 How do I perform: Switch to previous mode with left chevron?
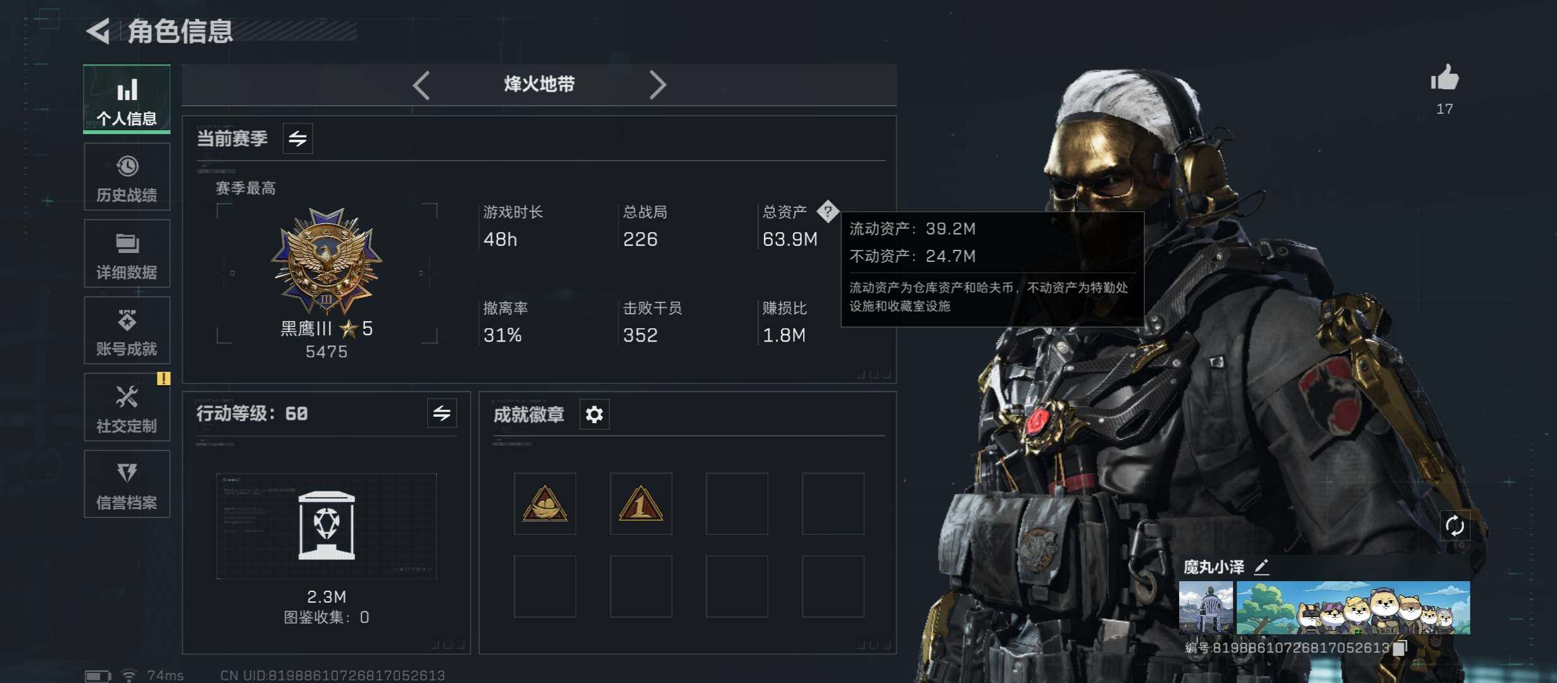(x=421, y=85)
